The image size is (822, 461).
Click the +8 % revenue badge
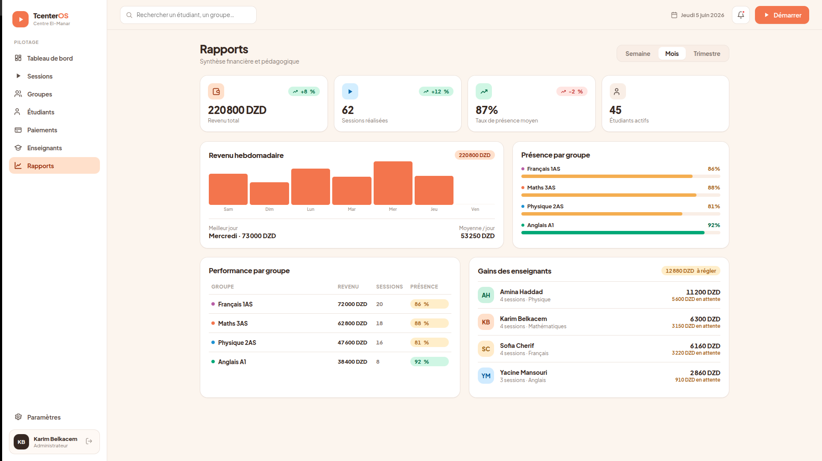click(x=304, y=91)
